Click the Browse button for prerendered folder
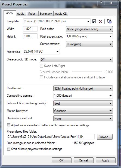Viewport: 121px width, 168px height. [105, 137]
